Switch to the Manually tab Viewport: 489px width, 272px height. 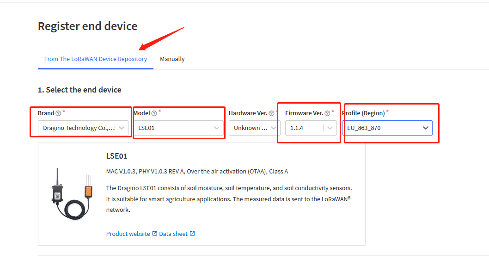click(172, 59)
